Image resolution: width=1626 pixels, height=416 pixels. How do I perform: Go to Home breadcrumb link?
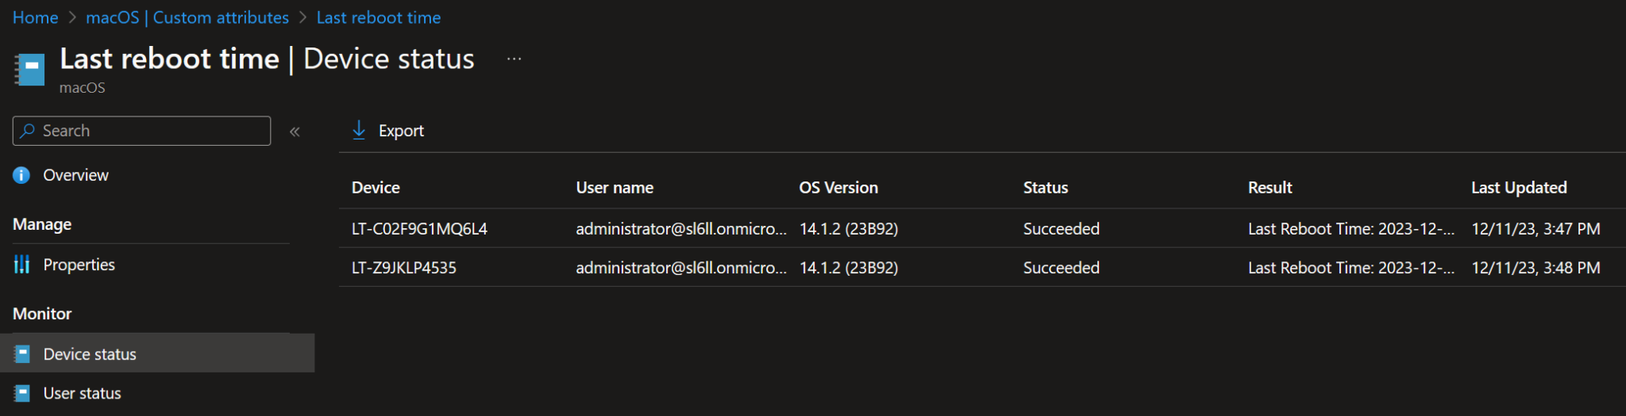(x=35, y=17)
